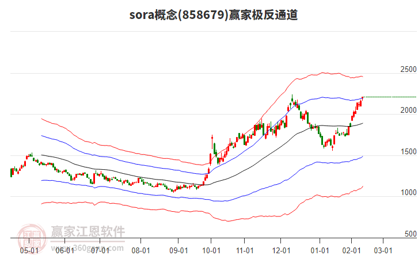
Task: Click the 500 y-axis label
Action: 411,234
